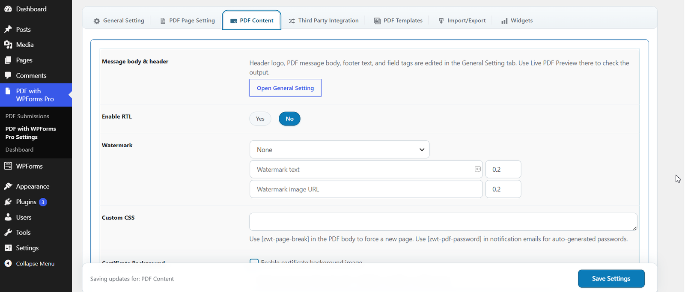Click "Saving updates for: PDF Content" status text
The height and width of the screenshot is (292, 685).
(x=132, y=279)
